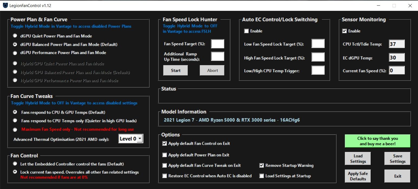418x189 pixels.
Task: Click the Fan Speed Target (%) field
Action: click(x=218, y=44)
